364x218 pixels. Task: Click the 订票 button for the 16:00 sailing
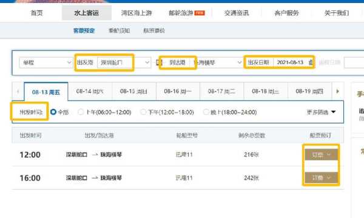pos(321,177)
